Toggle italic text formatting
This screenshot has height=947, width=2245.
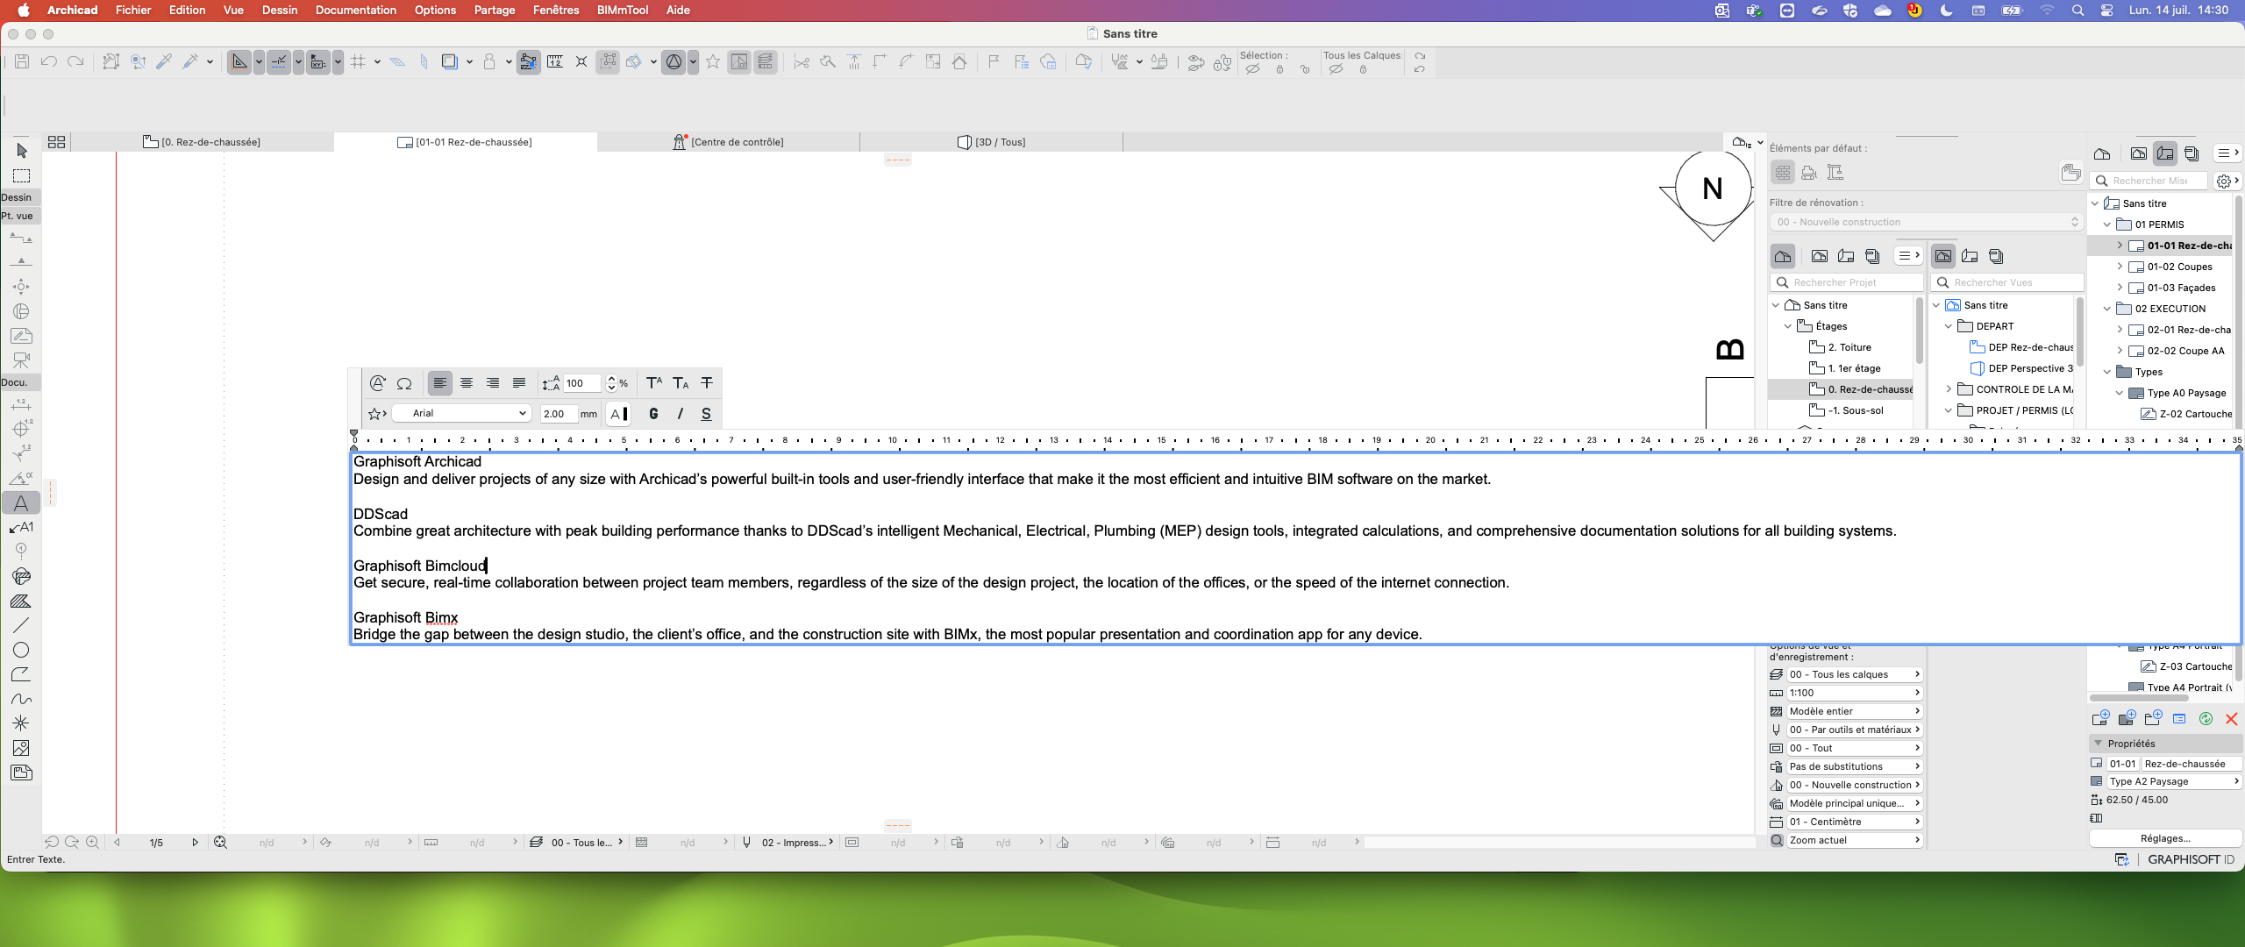(x=680, y=414)
